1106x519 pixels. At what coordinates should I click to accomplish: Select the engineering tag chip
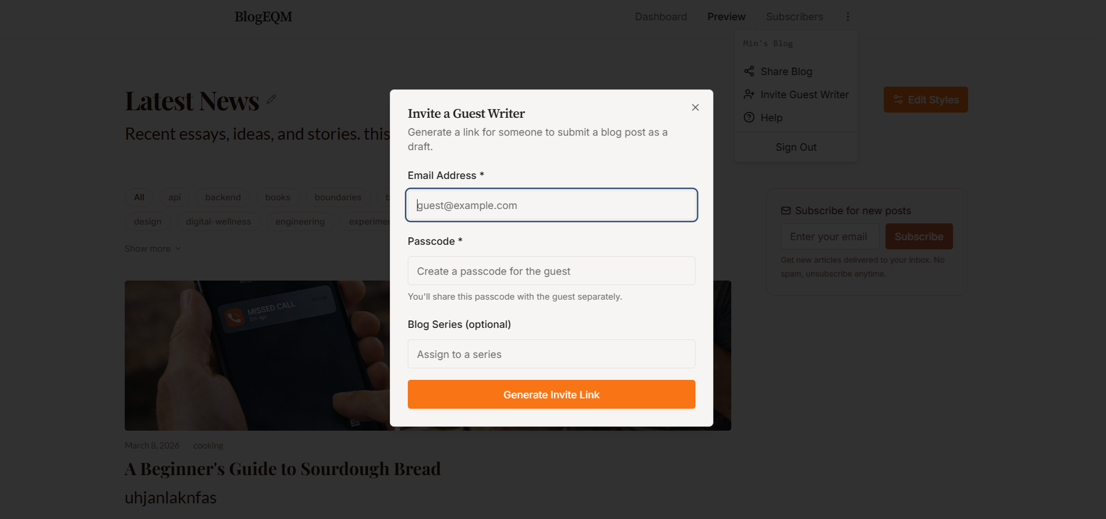(x=300, y=222)
